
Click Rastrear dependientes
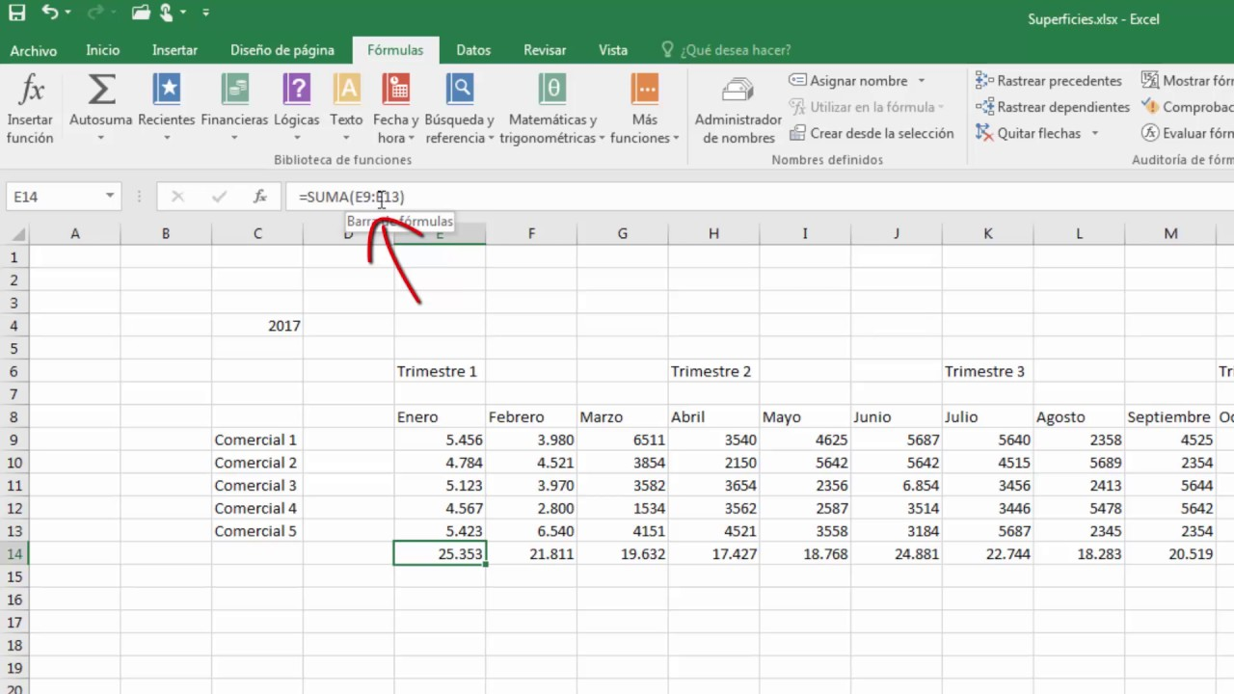click(1053, 107)
